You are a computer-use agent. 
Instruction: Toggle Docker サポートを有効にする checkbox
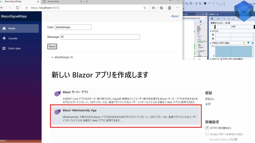point(207,134)
